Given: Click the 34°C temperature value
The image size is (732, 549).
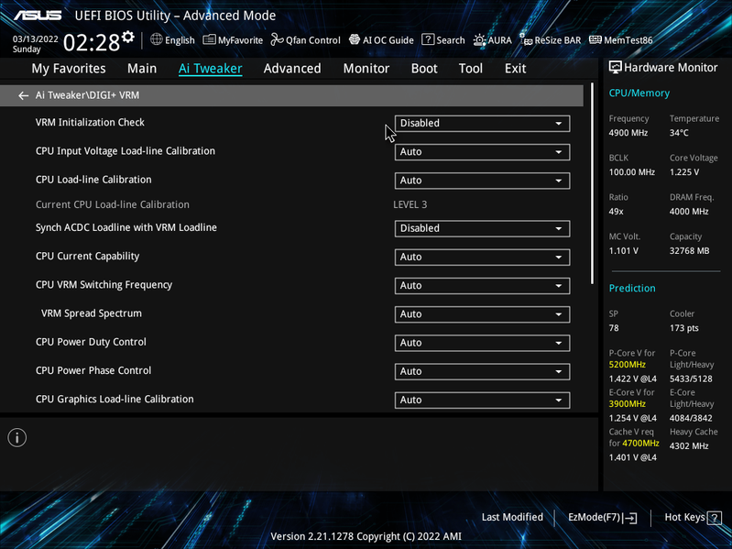Looking at the screenshot, I should tap(679, 133).
